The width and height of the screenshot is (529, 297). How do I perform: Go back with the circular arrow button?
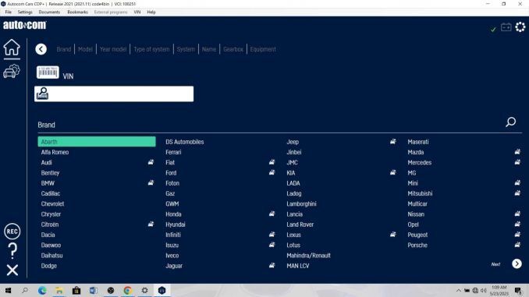pyautogui.click(x=41, y=49)
